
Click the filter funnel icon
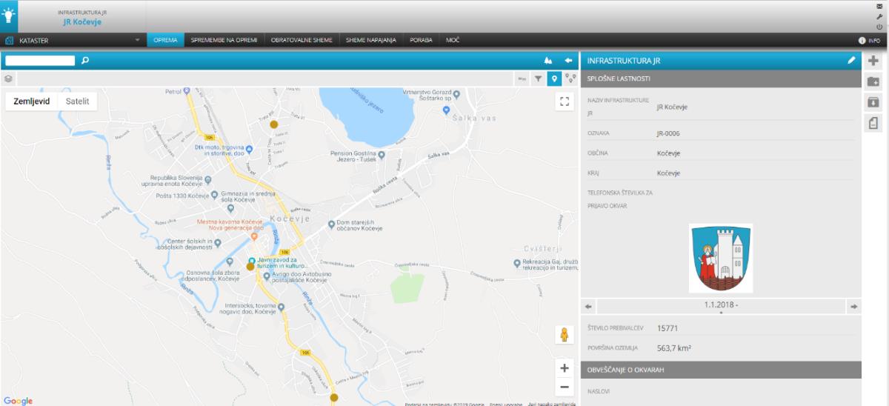point(539,78)
